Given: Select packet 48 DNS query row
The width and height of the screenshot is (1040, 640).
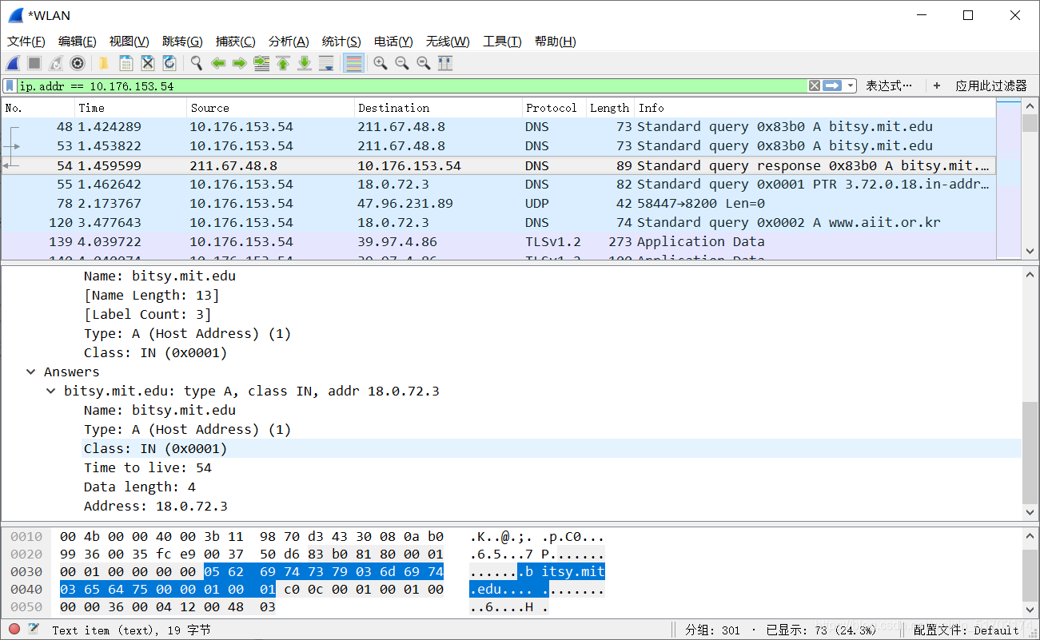Looking at the screenshot, I should tap(499, 126).
